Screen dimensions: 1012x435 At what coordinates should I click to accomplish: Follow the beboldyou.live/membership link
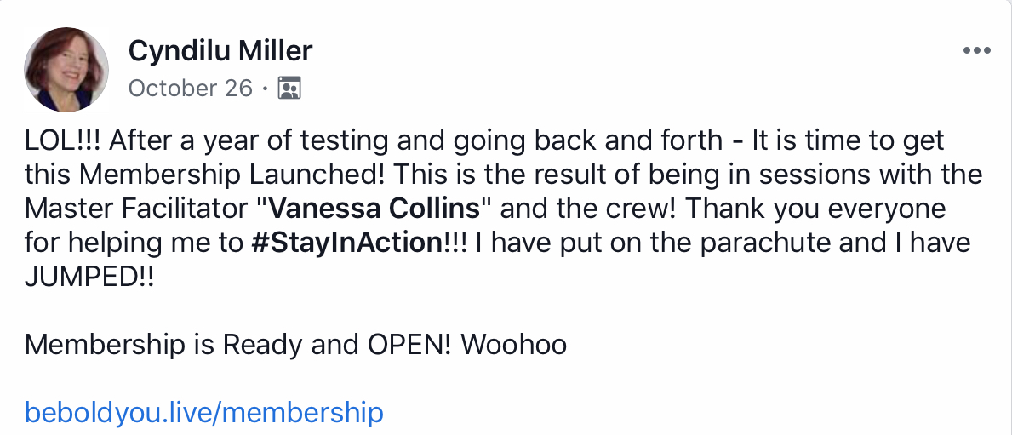click(204, 413)
